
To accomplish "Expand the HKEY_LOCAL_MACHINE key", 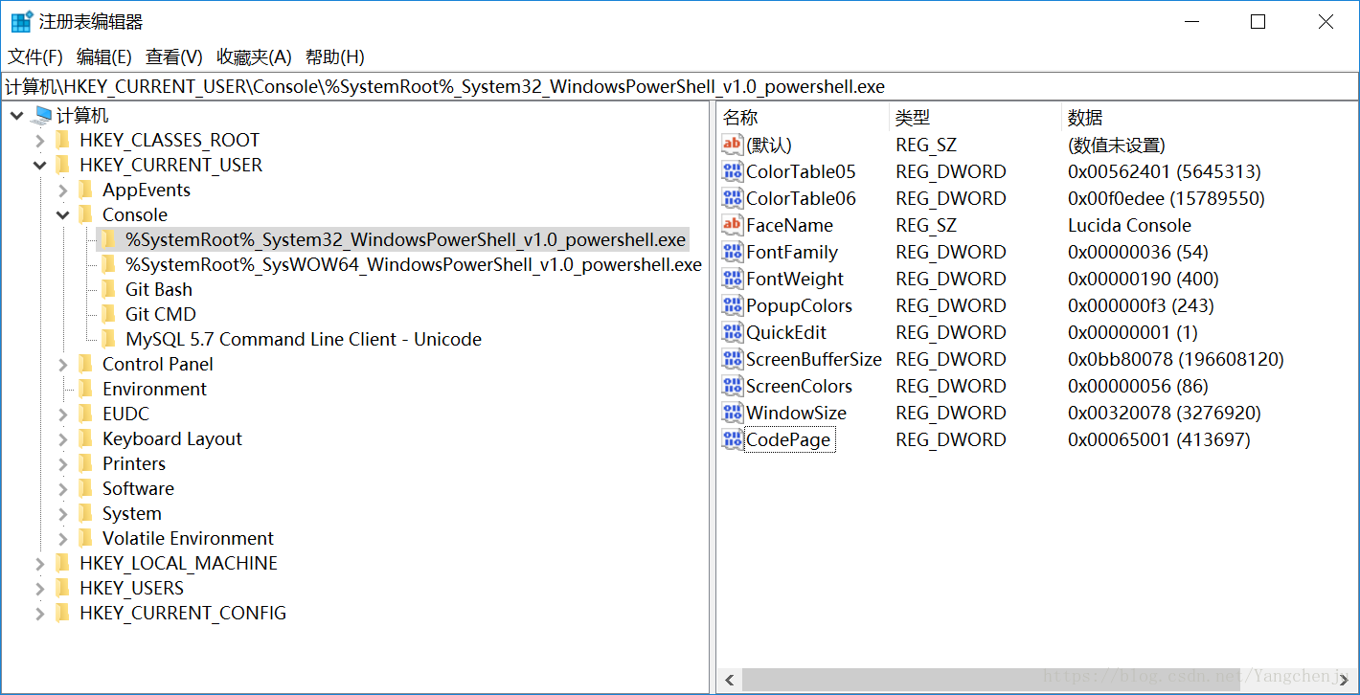I will [39, 563].
